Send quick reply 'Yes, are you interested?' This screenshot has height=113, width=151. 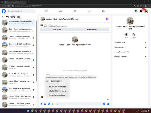(x=57, y=87)
